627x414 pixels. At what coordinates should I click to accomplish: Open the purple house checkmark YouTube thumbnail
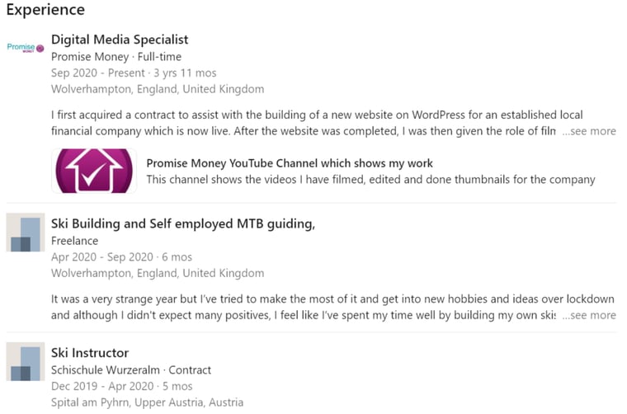tap(94, 171)
